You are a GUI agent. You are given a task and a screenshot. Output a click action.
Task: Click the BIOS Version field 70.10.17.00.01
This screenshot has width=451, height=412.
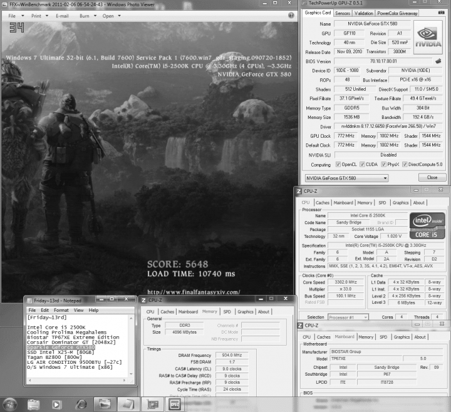383,61
